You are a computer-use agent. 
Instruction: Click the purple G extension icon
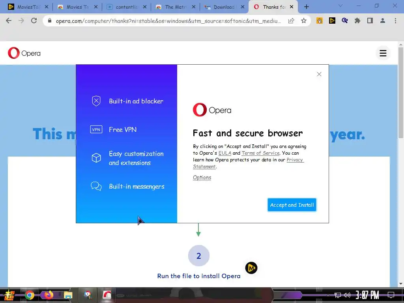pos(345,21)
